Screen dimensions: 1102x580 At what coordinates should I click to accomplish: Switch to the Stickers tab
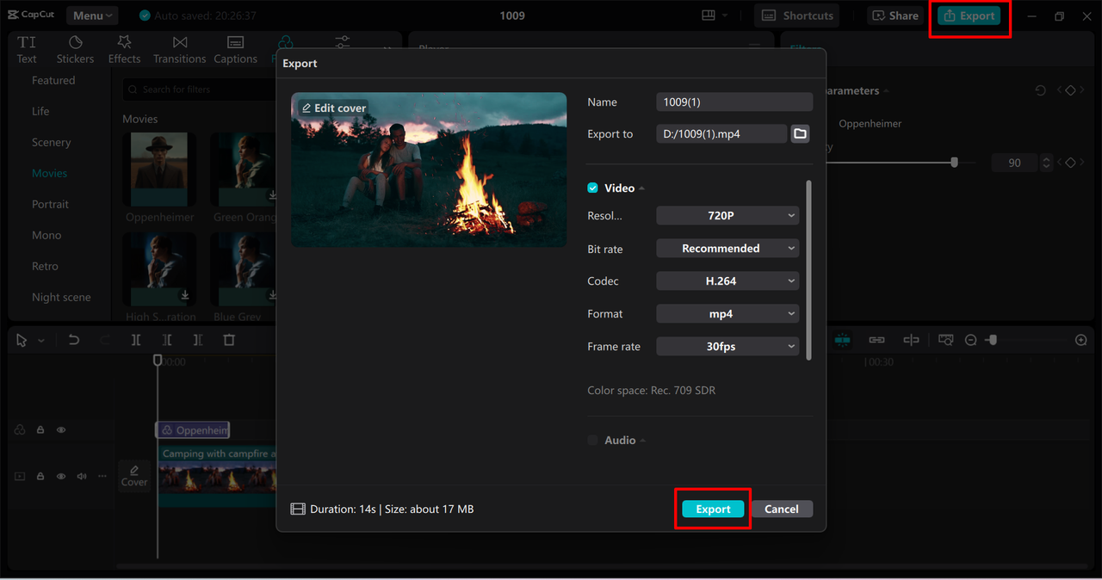[x=75, y=50]
